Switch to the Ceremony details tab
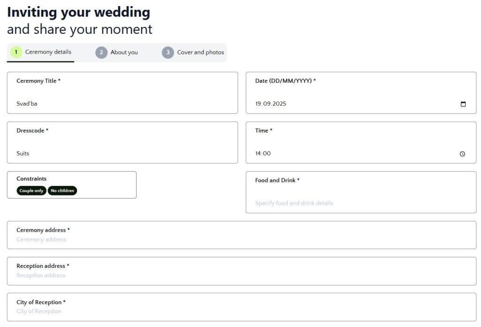This screenshot has height=327, width=481. [41, 53]
